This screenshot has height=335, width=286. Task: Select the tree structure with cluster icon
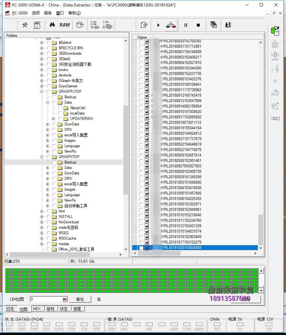(x=107, y=25)
